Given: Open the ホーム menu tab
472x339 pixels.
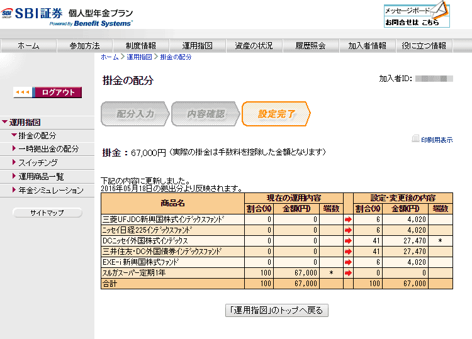Looking at the screenshot, I should (x=28, y=46).
